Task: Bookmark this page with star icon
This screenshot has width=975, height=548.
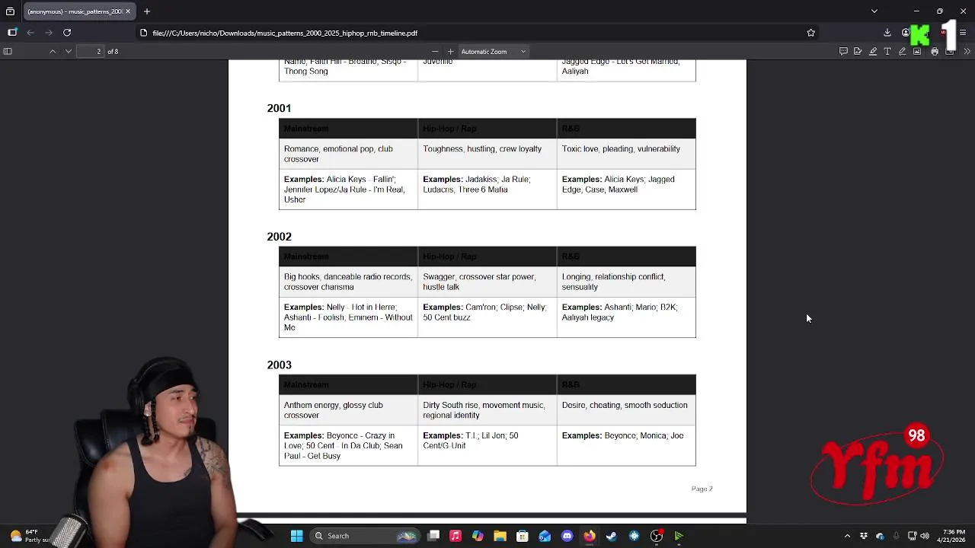Action: coord(810,33)
